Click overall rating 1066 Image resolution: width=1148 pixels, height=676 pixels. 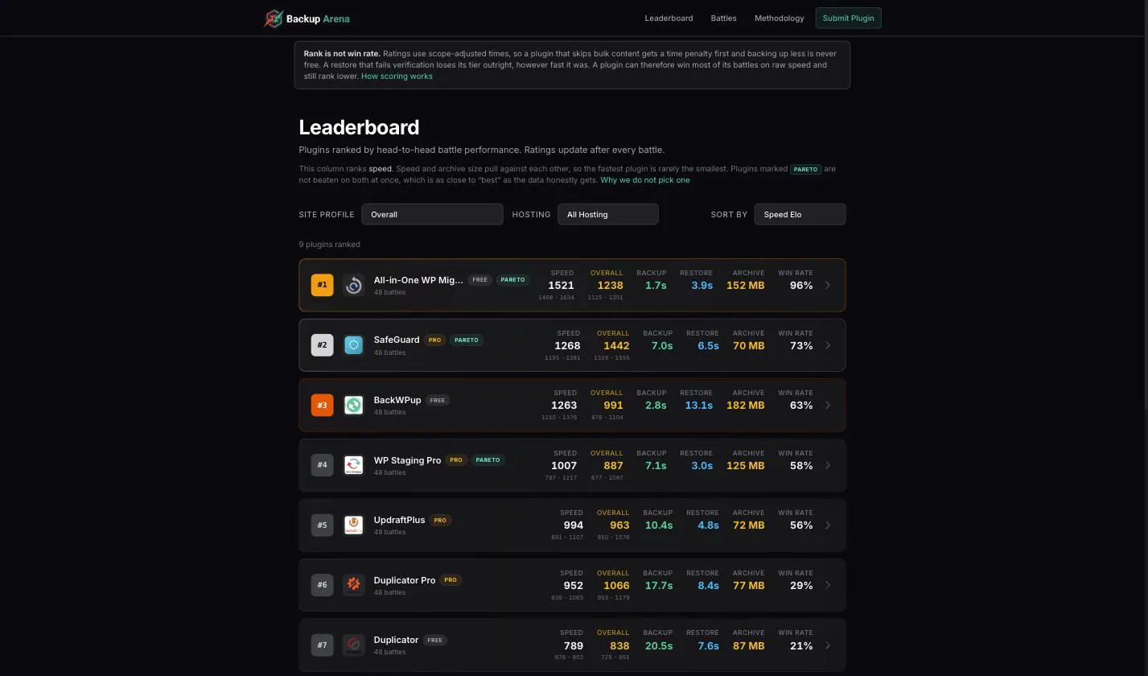pos(616,585)
